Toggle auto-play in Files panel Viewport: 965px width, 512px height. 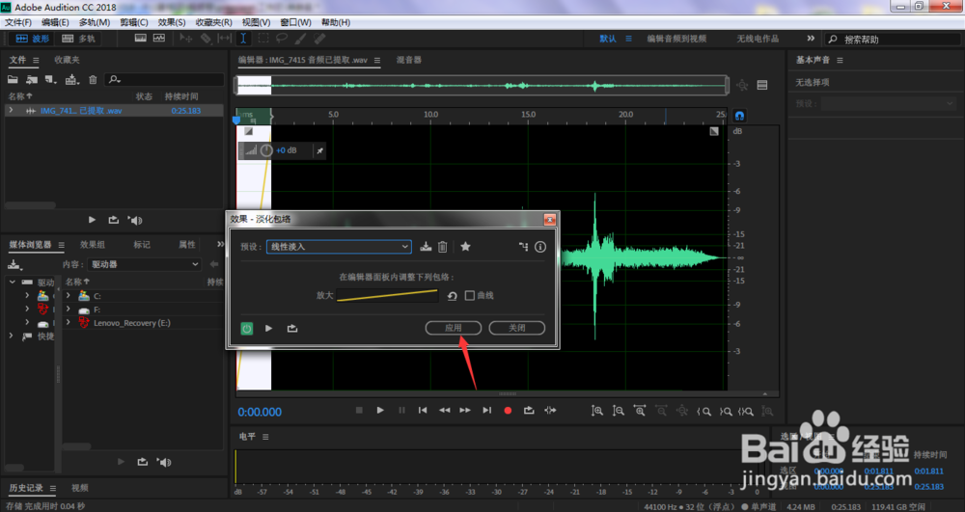[x=135, y=220]
